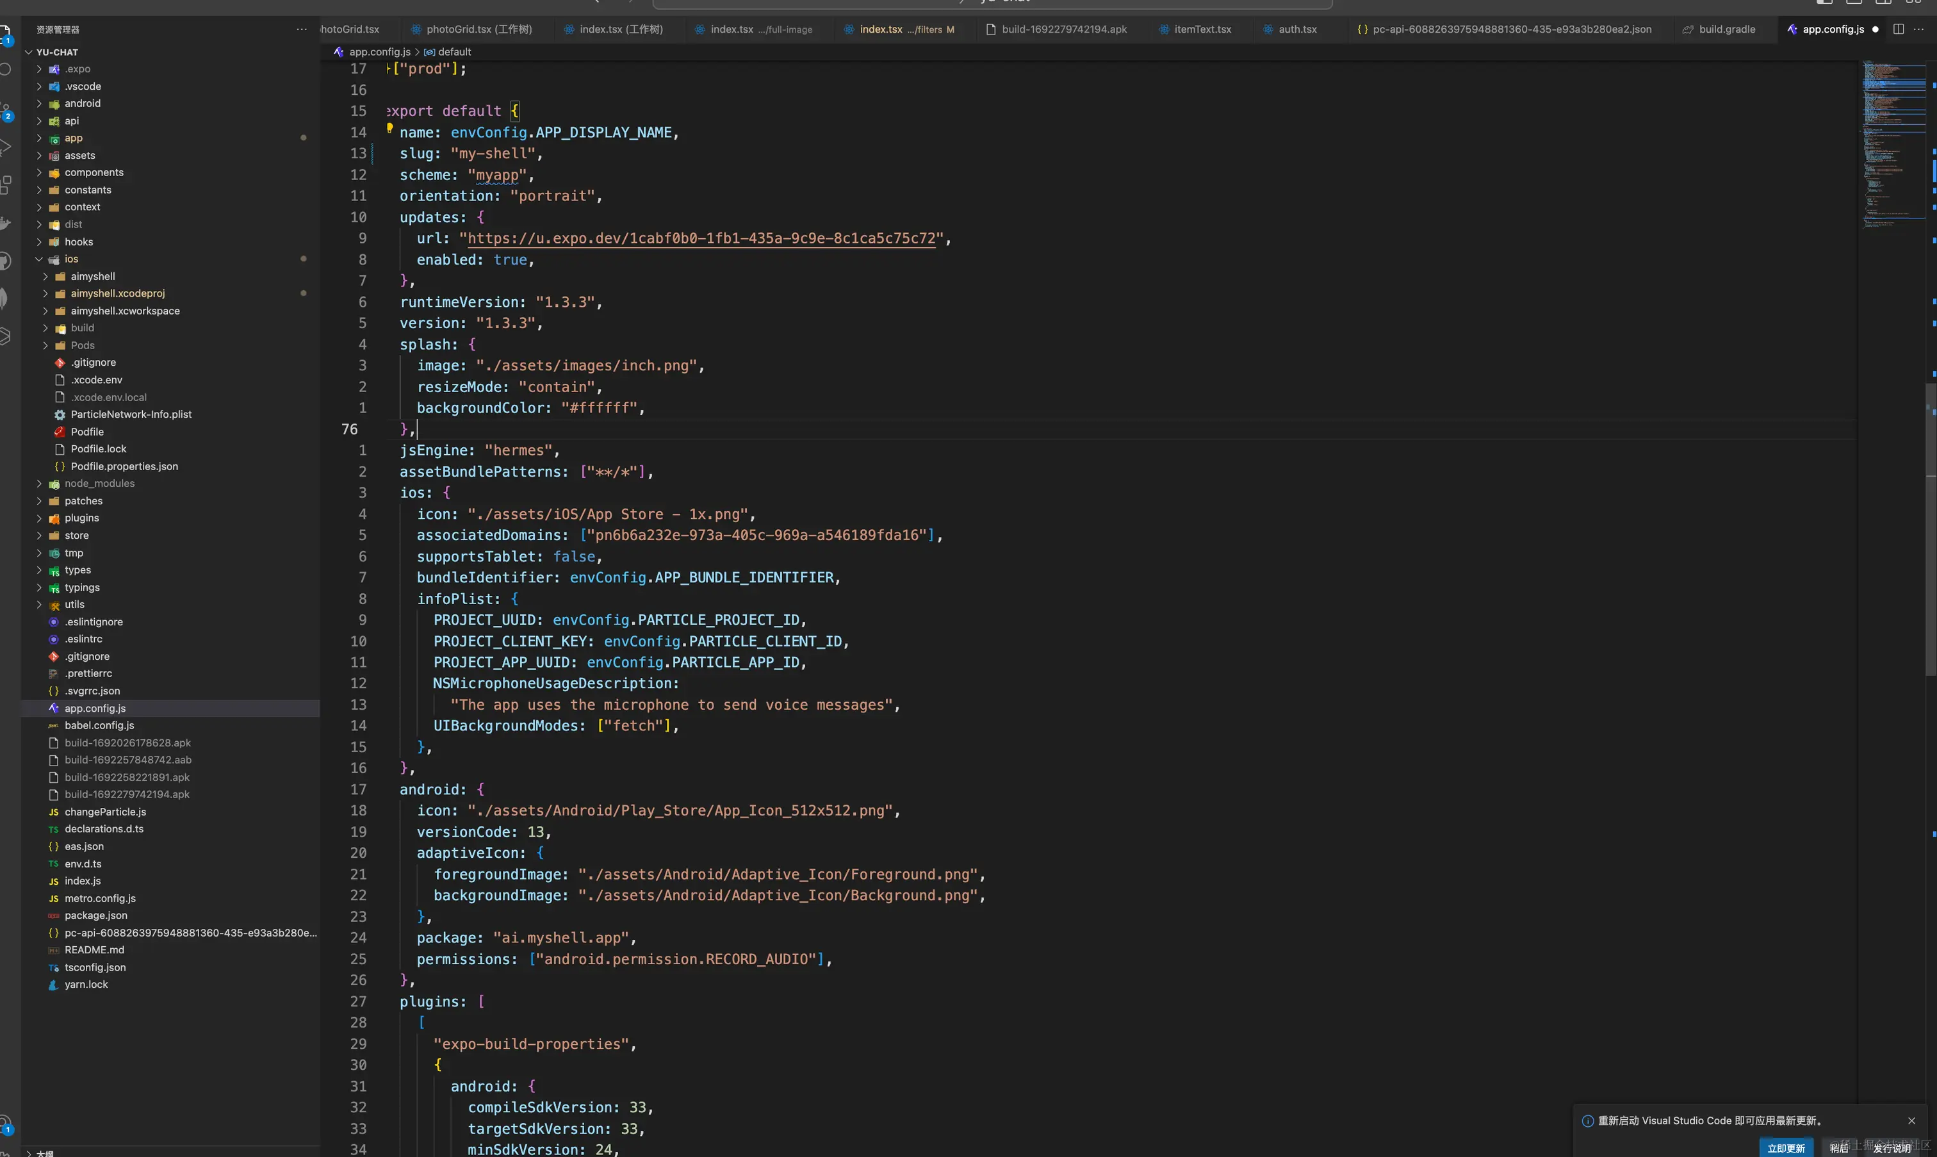Open .xcode.env.local file
1937x1157 pixels.
pos(108,398)
